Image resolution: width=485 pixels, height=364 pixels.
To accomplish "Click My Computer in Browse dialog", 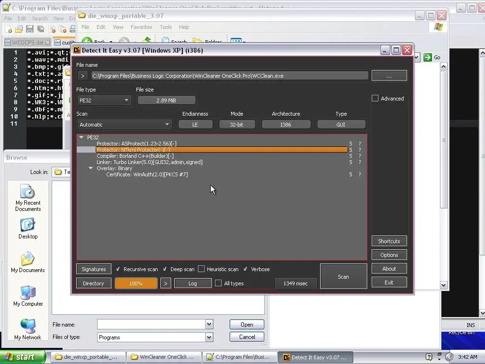I will [x=28, y=296].
